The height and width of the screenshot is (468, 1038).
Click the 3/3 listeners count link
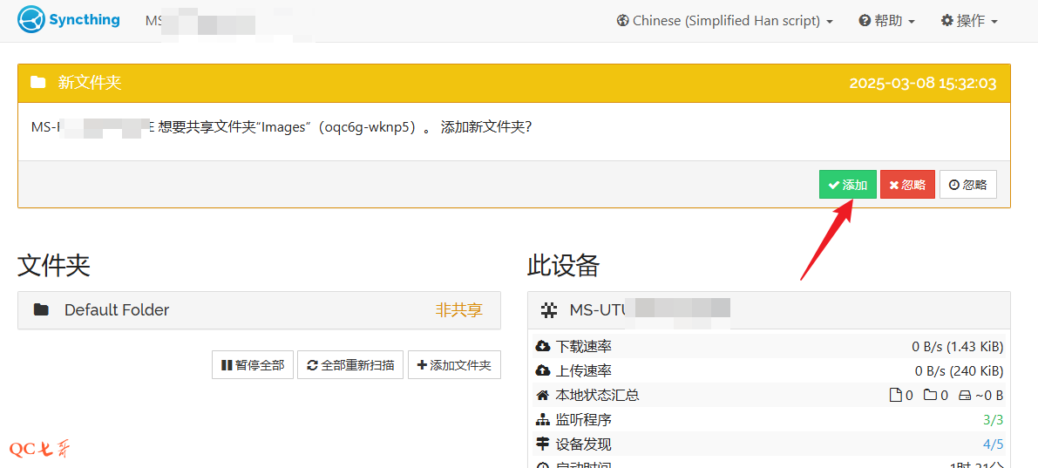(x=993, y=420)
